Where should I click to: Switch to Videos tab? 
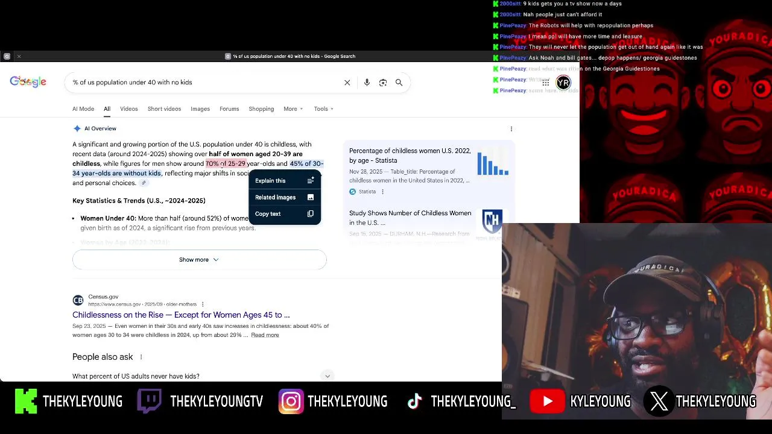129,109
